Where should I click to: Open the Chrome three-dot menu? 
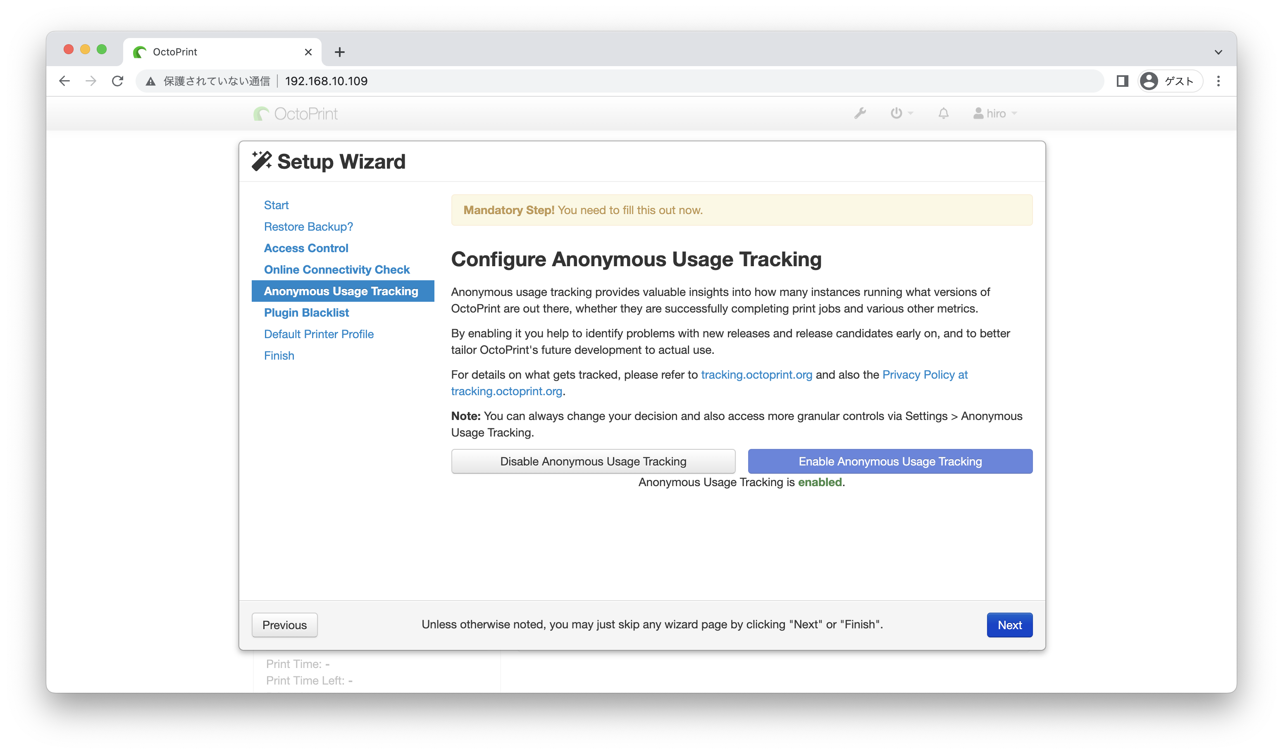click(x=1219, y=81)
